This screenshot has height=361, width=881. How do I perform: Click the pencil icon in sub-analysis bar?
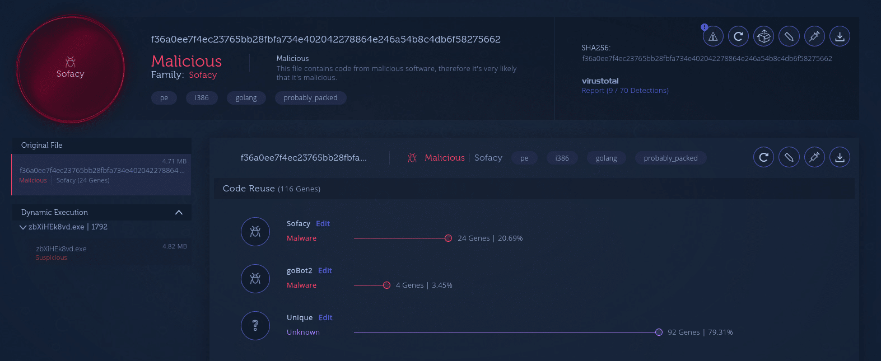pos(789,157)
